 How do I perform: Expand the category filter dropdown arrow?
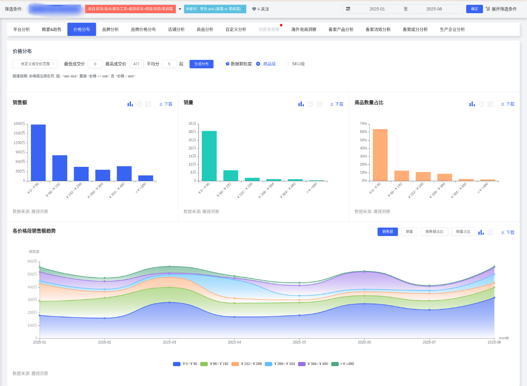pyautogui.click(x=180, y=9)
